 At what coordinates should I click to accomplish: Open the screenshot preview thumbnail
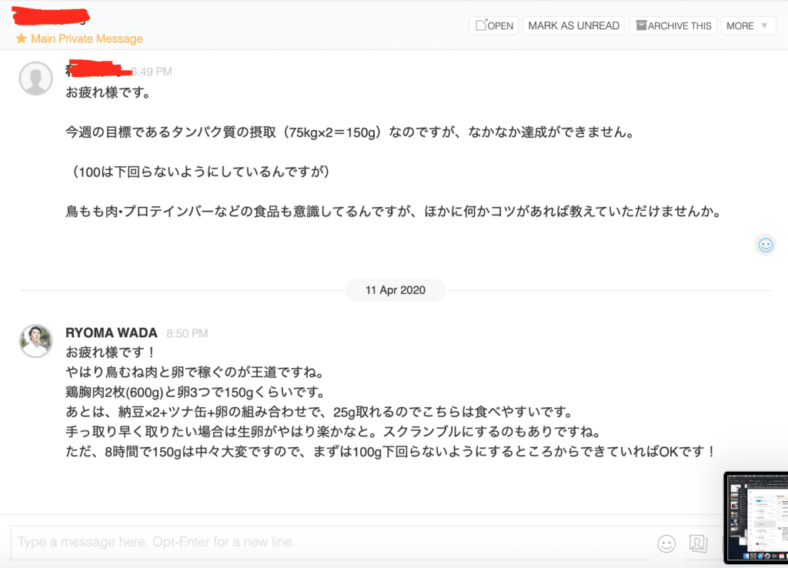pyautogui.click(x=756, y=517)
